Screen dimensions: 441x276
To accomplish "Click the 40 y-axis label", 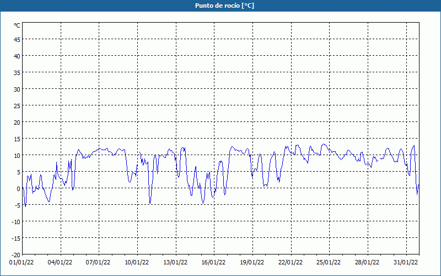I will (17, 56).
